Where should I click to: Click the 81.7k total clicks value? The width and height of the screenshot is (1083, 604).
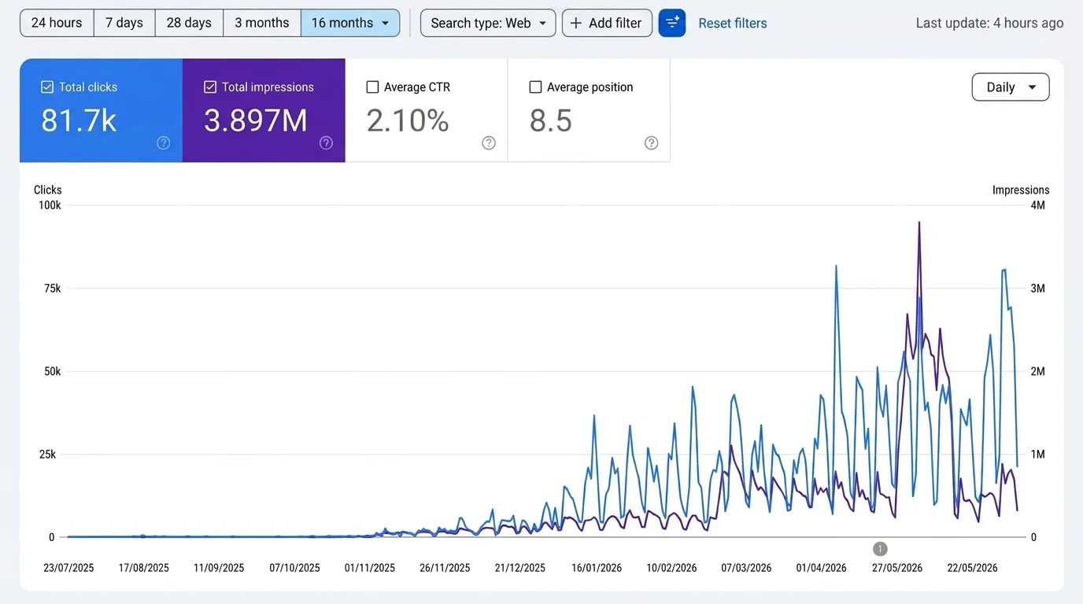[x=79, y=120]
